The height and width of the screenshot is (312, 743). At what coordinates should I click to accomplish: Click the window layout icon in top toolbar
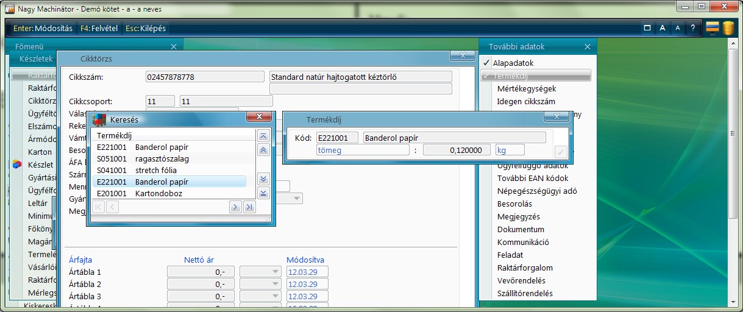pyautogui.click(x=647, y=28)
